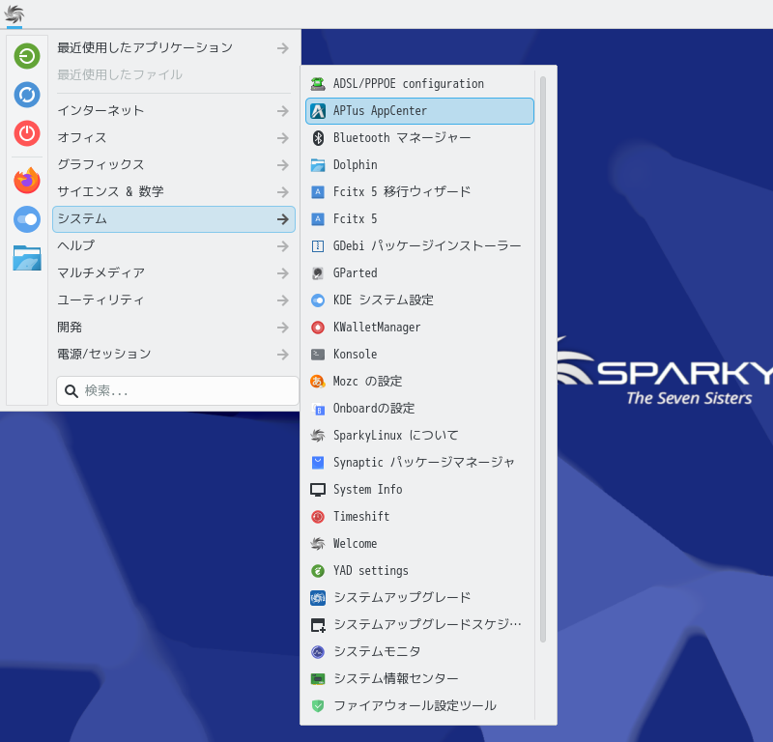Click the APTus AppCenter icon
The height and width of the screenshot is (742, 773).
click(318, 111)
